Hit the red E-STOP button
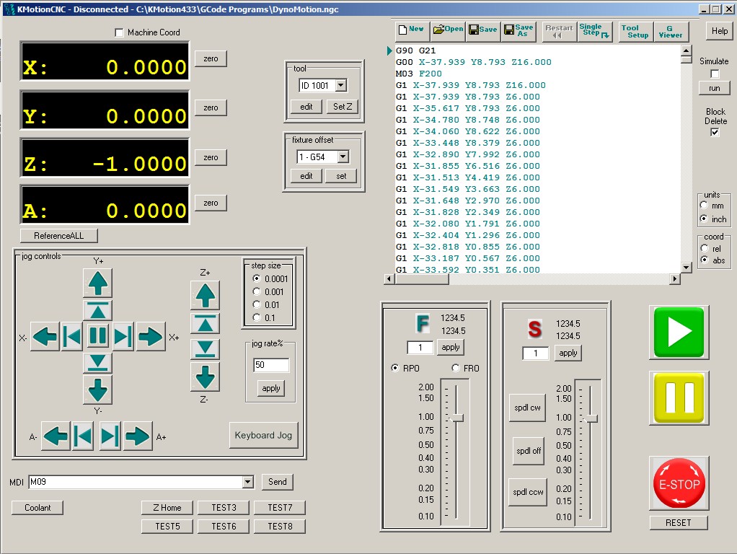Screen dimensions: 737x554 [x=679, y=484]
